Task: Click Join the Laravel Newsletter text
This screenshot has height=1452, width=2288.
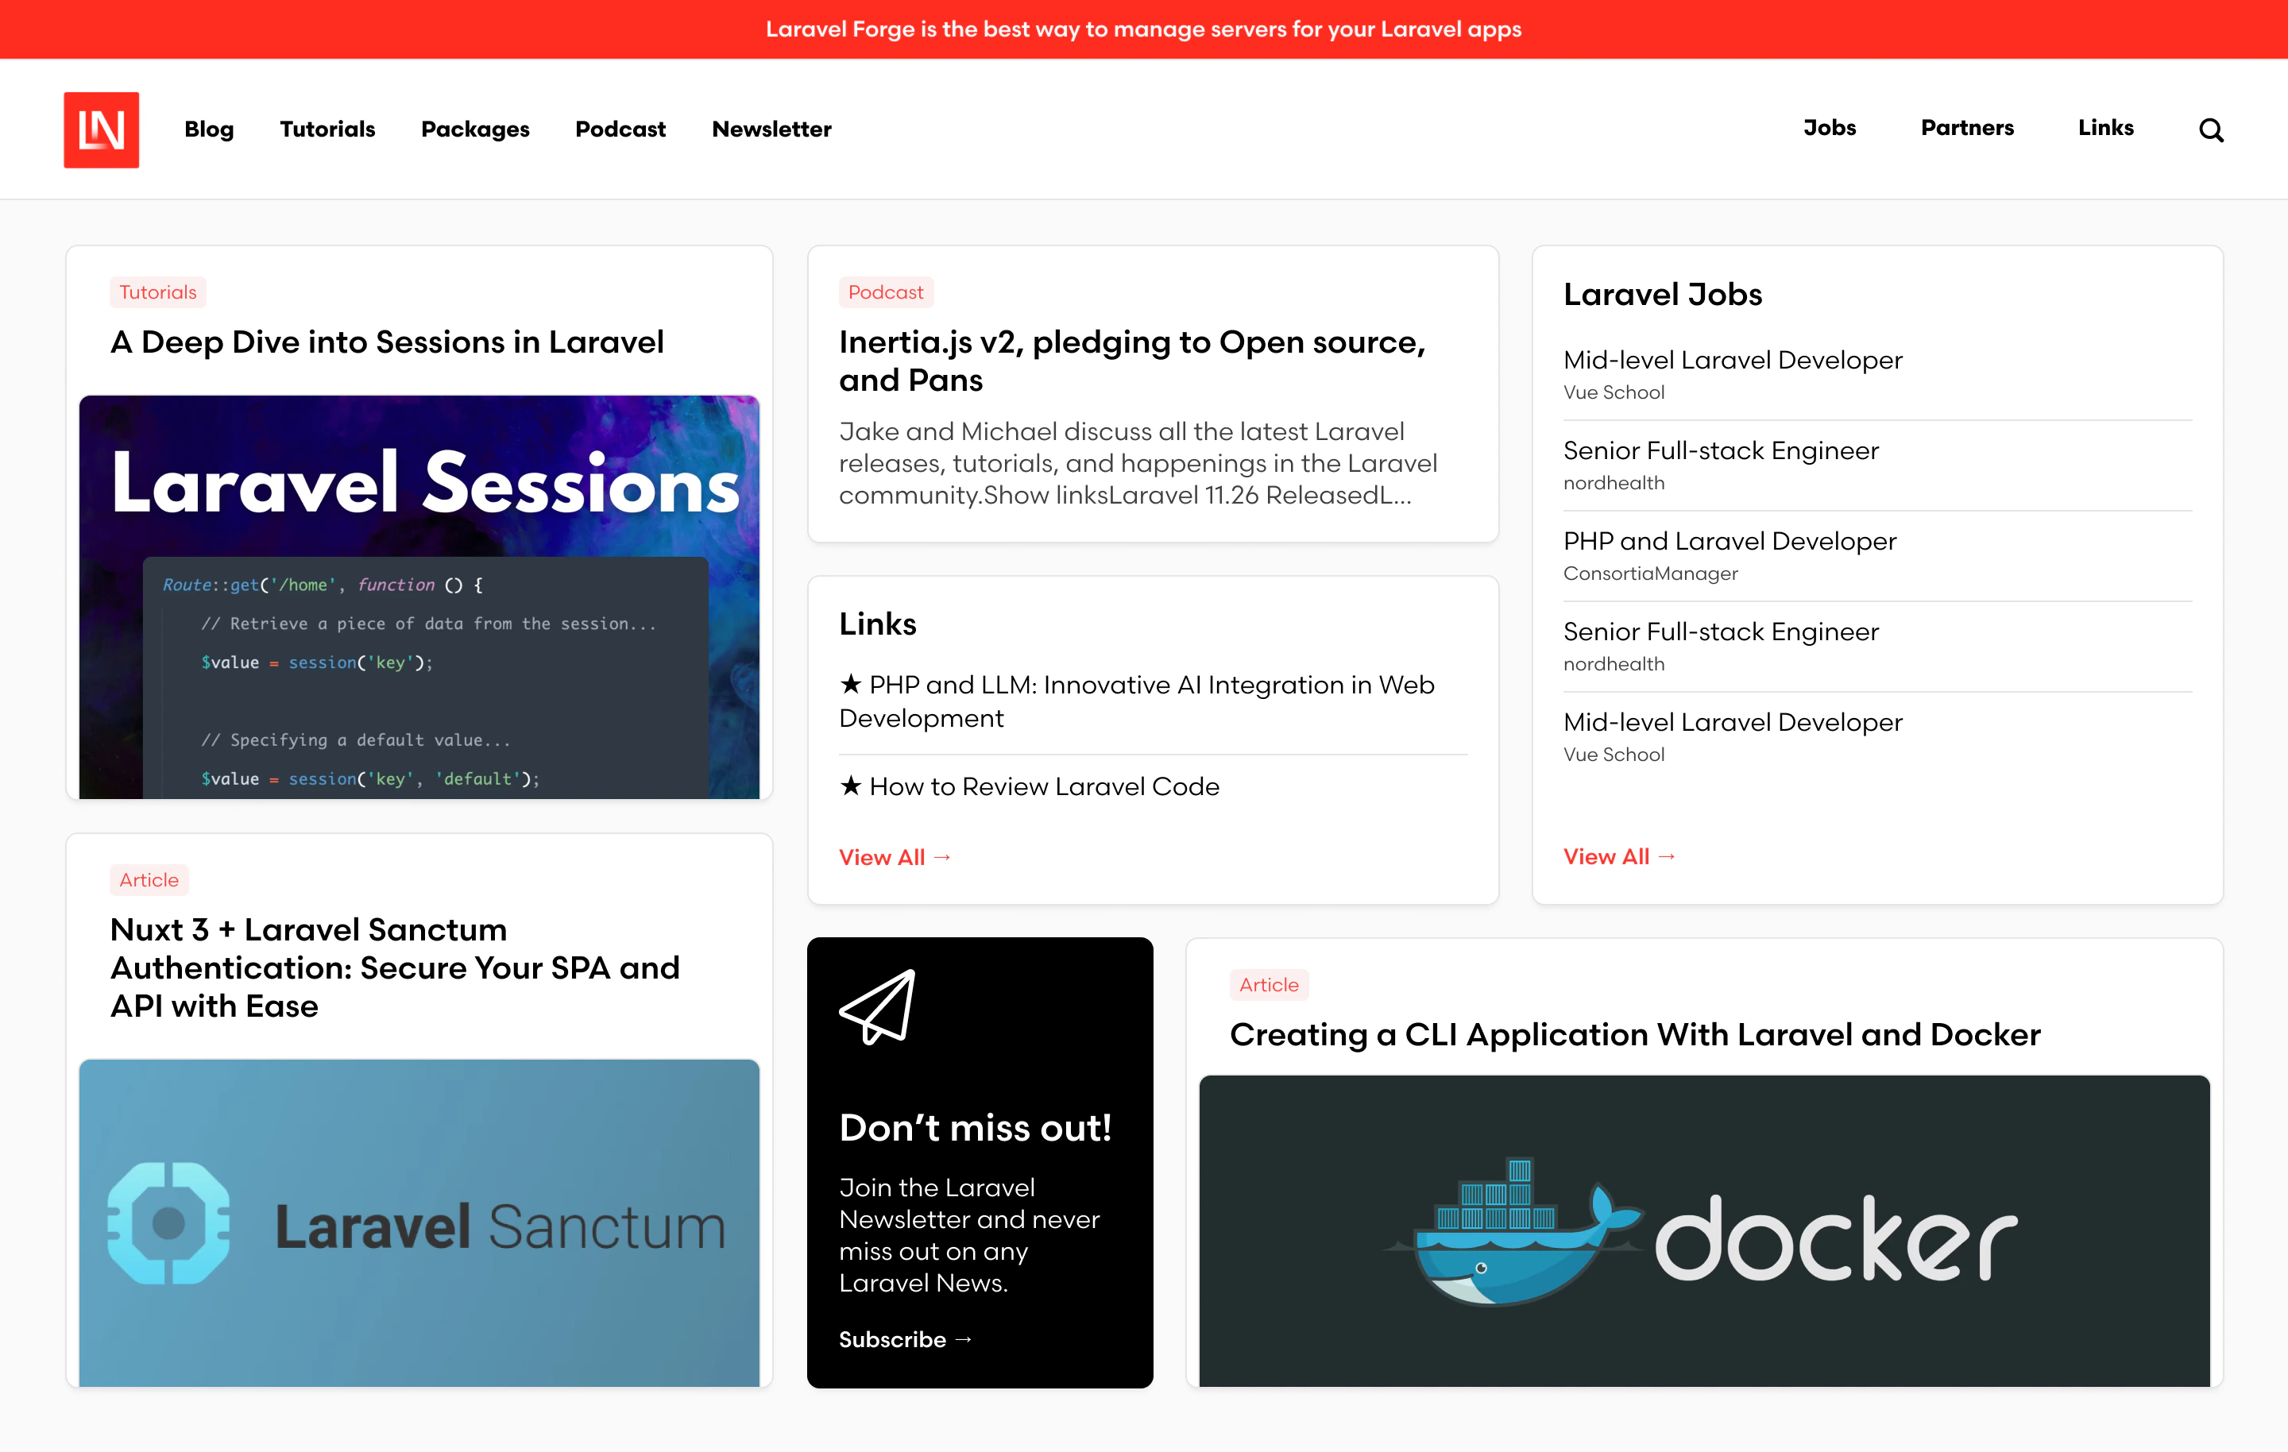Action: [969, 1235]
